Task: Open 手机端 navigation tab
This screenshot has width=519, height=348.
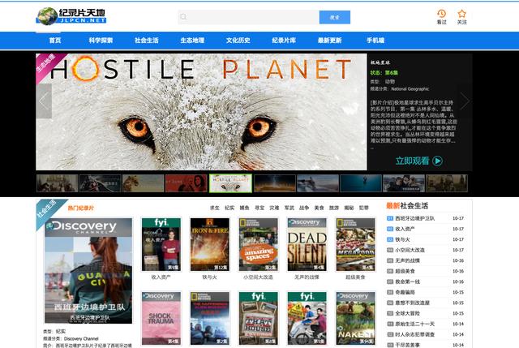Action: tap(375, 41)
